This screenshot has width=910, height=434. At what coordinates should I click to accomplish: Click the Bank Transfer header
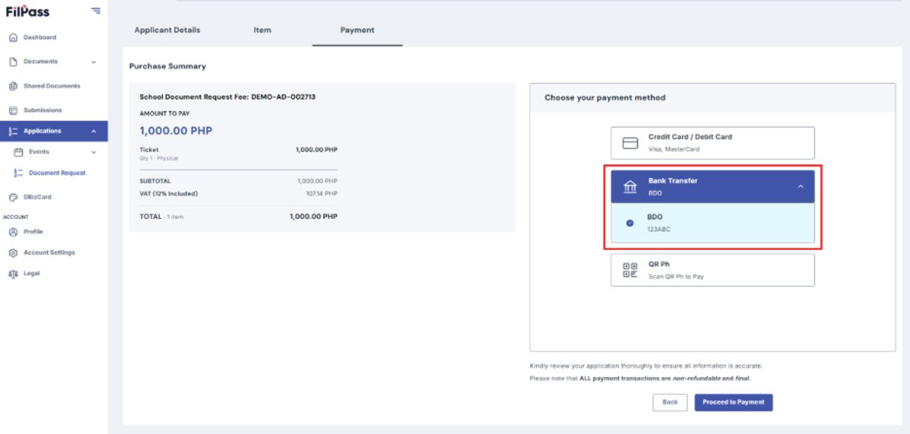713,186
